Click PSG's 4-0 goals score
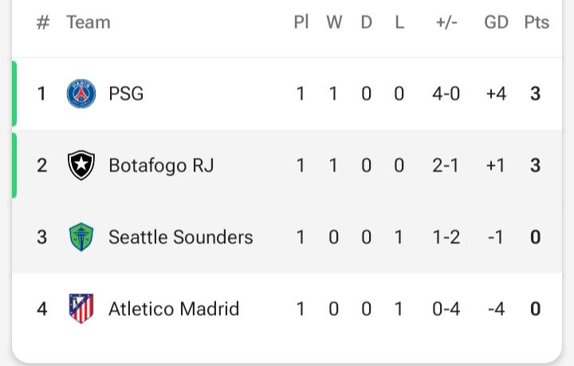This screenshot has height=366, width=574. (x=446, y=94)
